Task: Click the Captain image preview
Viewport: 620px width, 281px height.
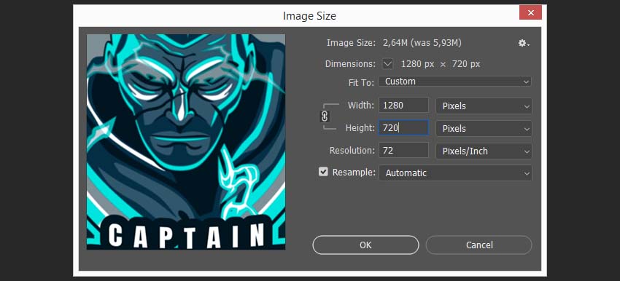Action: (186, 142)
